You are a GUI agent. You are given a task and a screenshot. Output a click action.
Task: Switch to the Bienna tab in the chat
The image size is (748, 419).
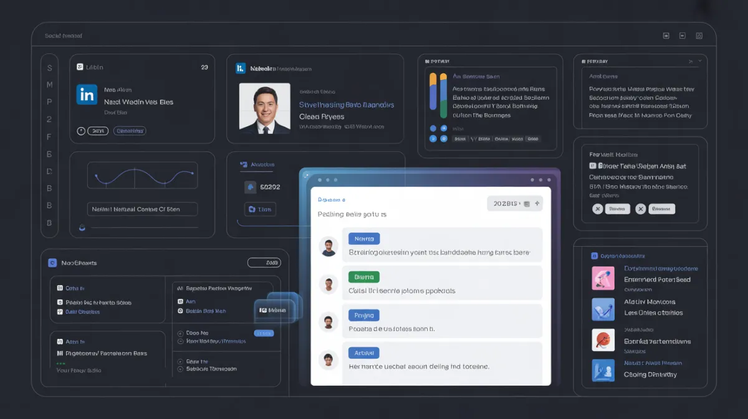[x=363, y=276]
